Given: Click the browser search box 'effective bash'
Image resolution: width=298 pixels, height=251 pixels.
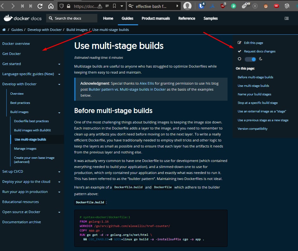Looking at the screenshot, I should [154, 6].
